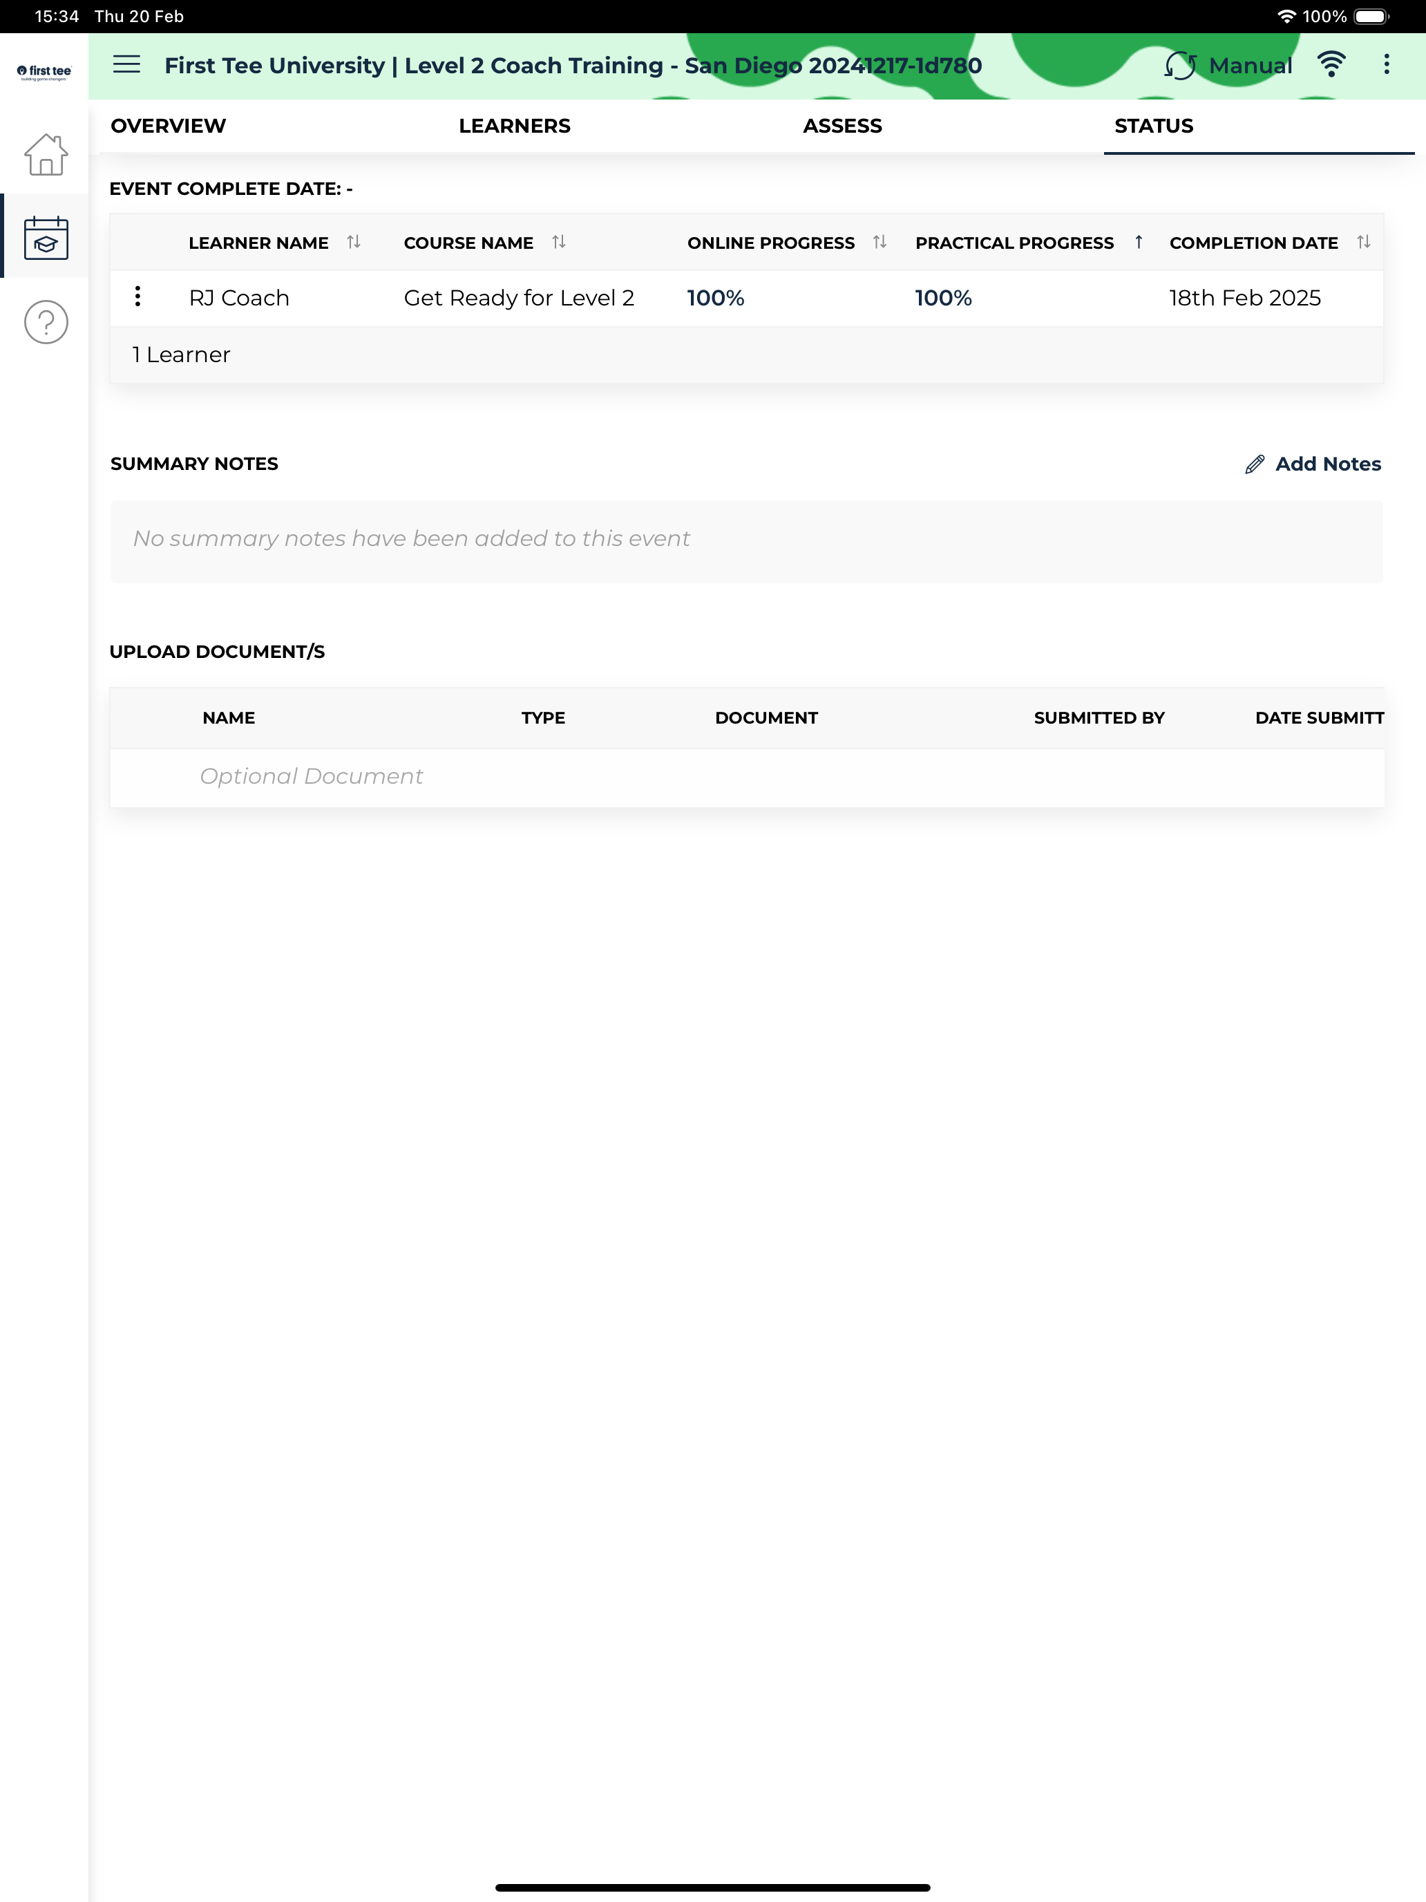
Task: Click the TYPE column header
Action: click(x=543, y=718)
